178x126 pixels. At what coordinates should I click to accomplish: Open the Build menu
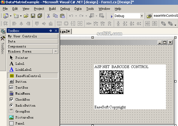52,9
